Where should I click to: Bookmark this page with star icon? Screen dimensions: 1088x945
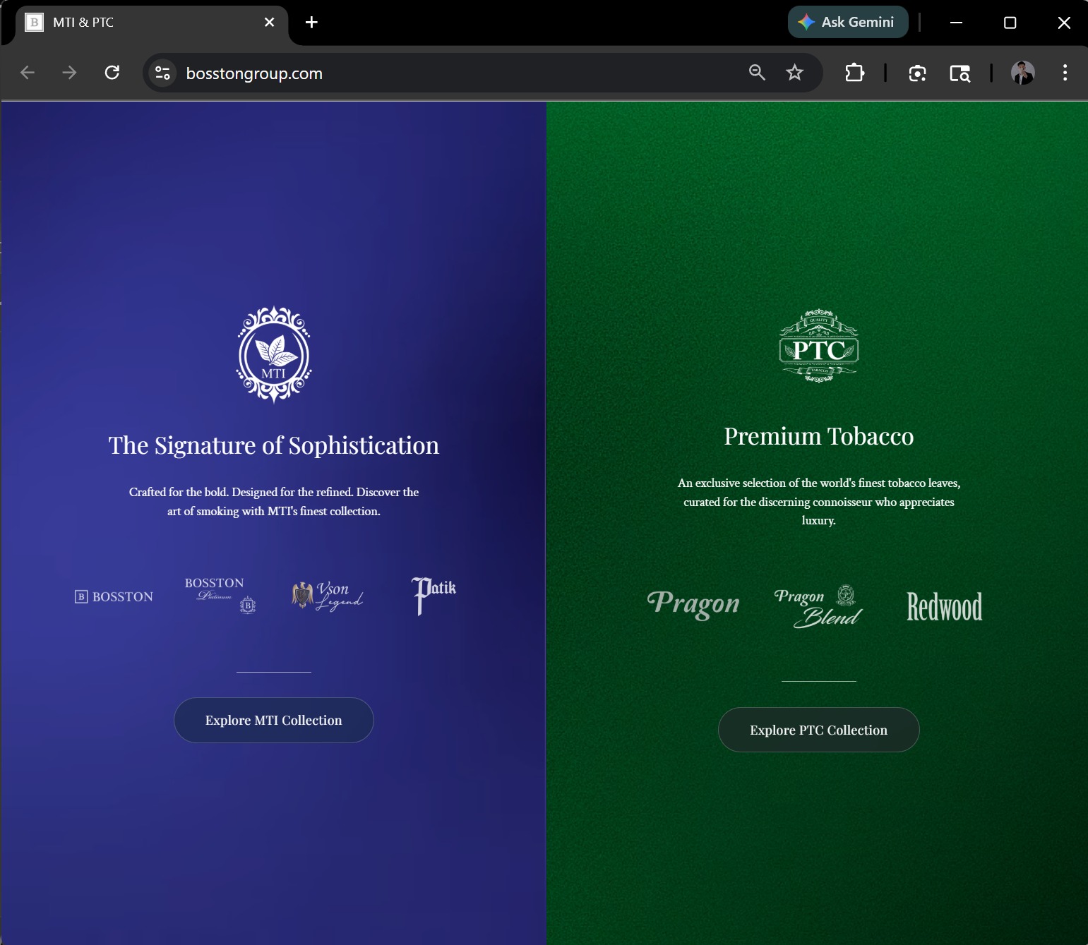click(x=794, y=73)
